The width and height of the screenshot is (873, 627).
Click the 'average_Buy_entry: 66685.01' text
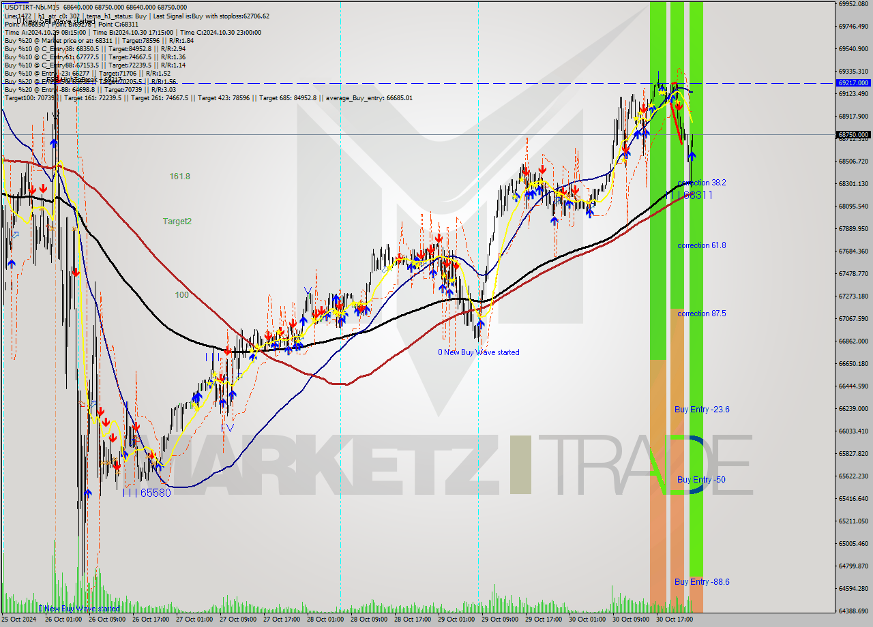pyautogui.click(x=368, y=97)
